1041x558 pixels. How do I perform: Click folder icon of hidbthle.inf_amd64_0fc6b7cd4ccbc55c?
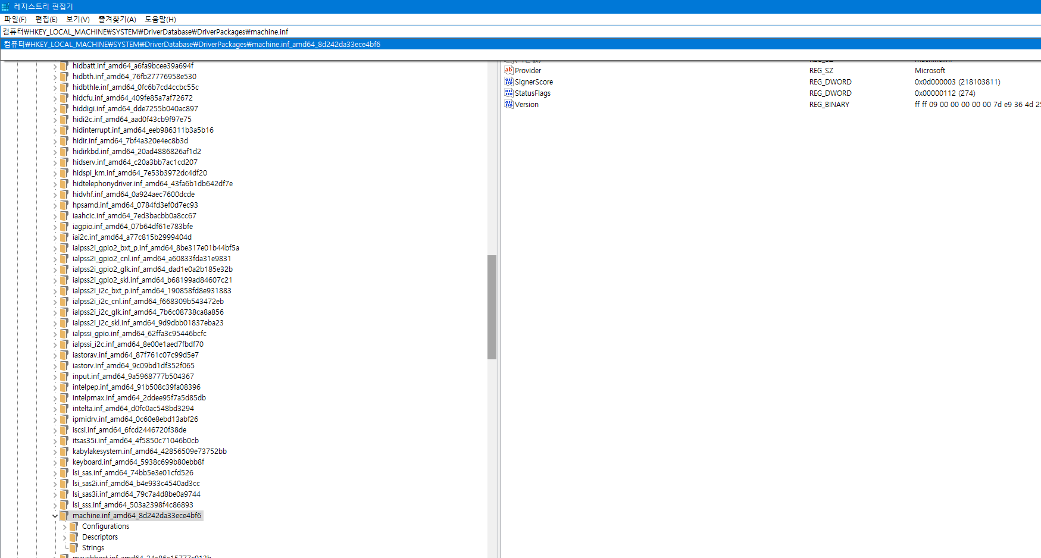pos(64,87)
